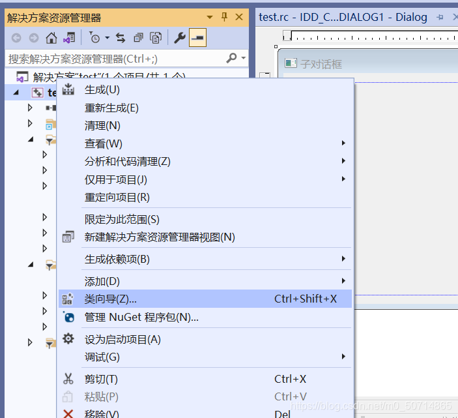Click the test project icon in tree
Screen dimensions: 458x418
37,93
